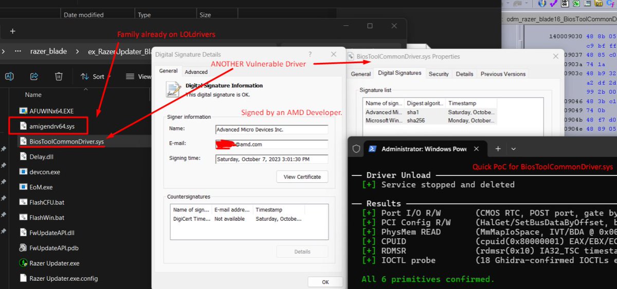Click the Name column header in Explorer
The height and width of the screenshot is (289, 617).
33,94
